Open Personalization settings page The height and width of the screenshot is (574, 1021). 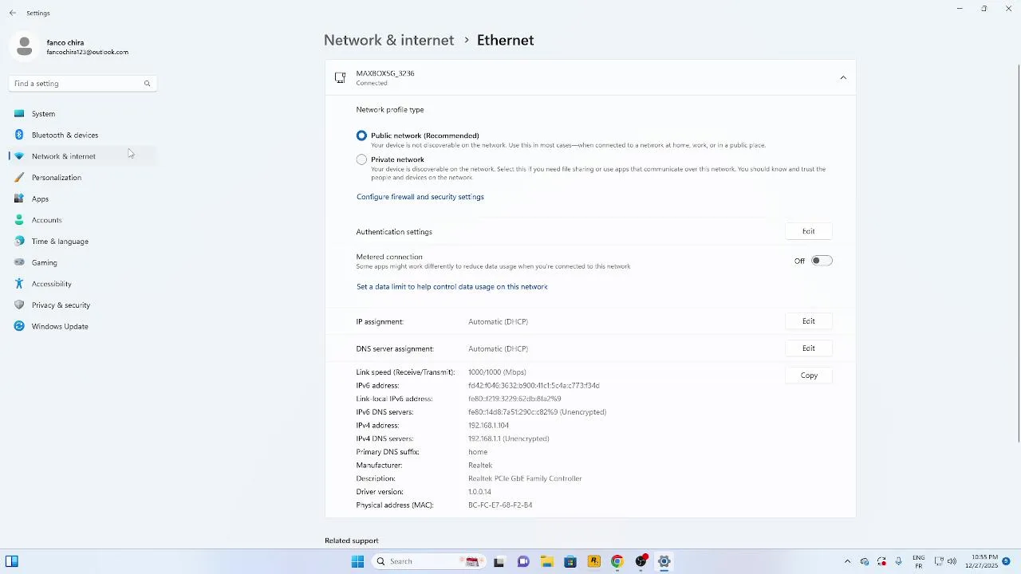(x=83, y=178)
